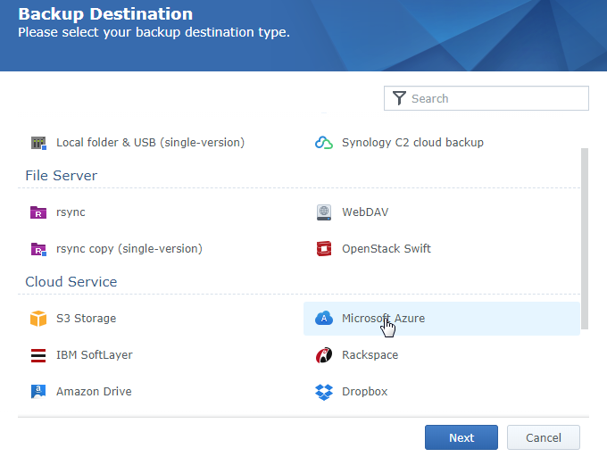Choose the Amazon Drive icon
607x457 pixels.
[x=38, y=392]
